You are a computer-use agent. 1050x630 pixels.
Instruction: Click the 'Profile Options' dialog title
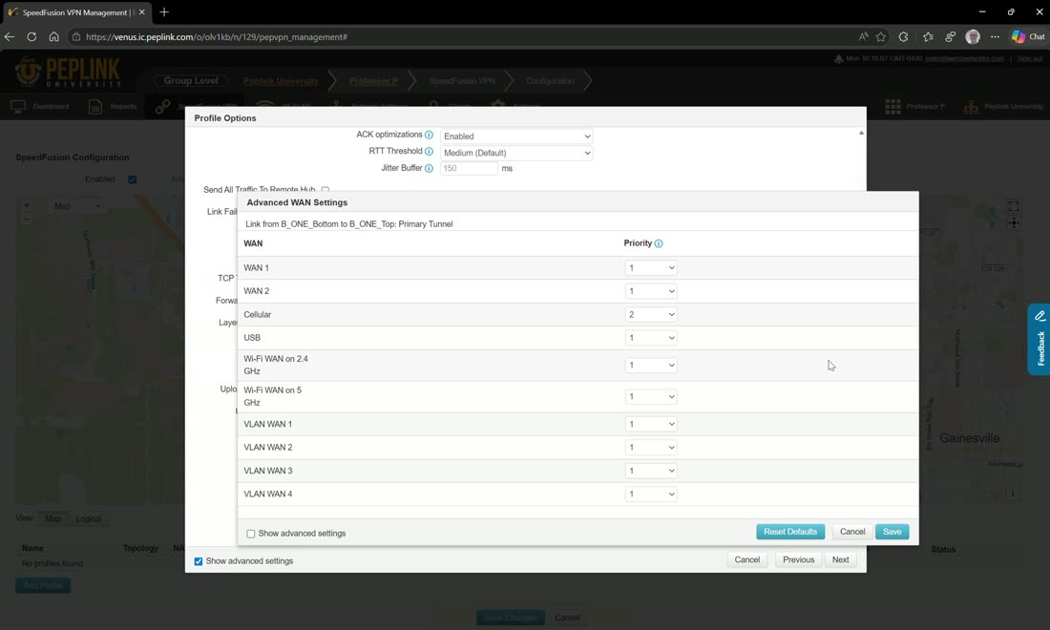point(225,117)
